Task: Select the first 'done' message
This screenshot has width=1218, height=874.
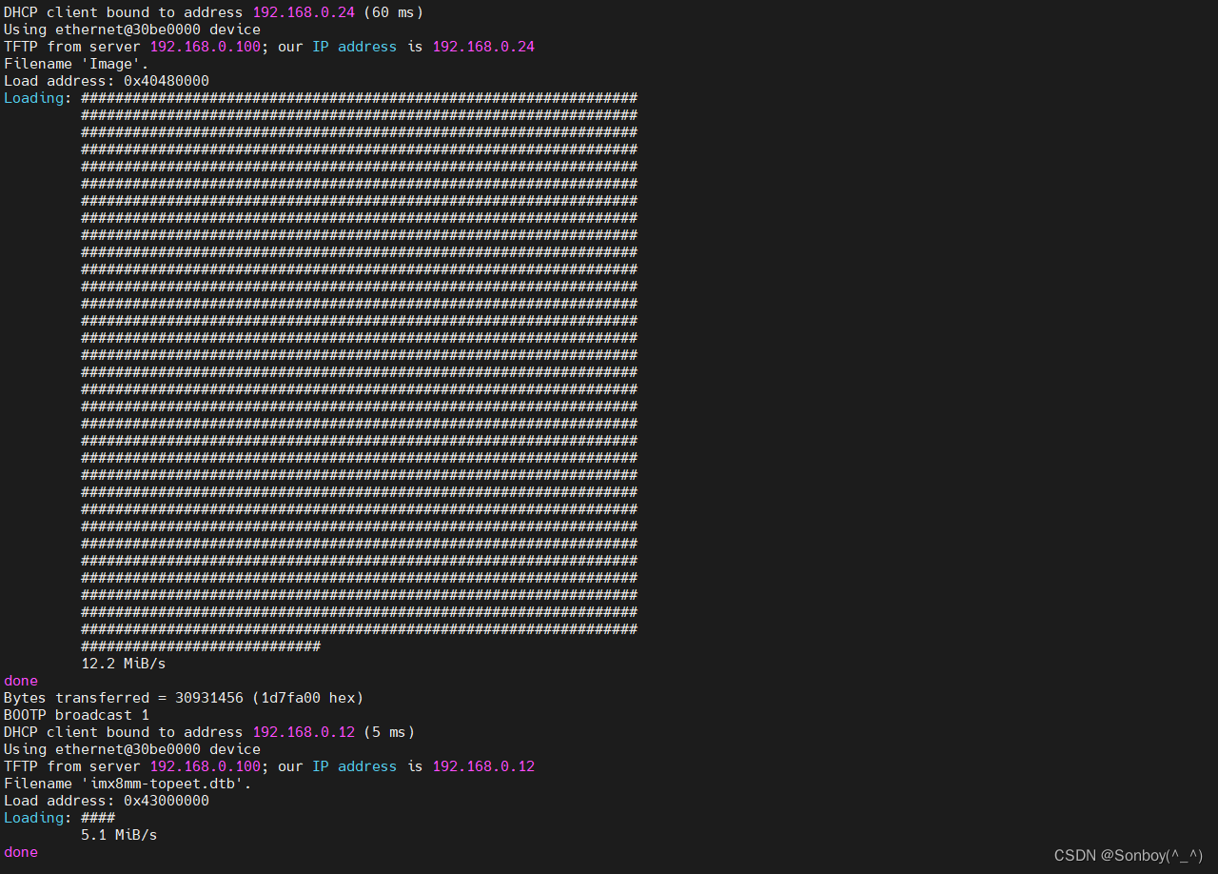Action: (x=19, y=680)
